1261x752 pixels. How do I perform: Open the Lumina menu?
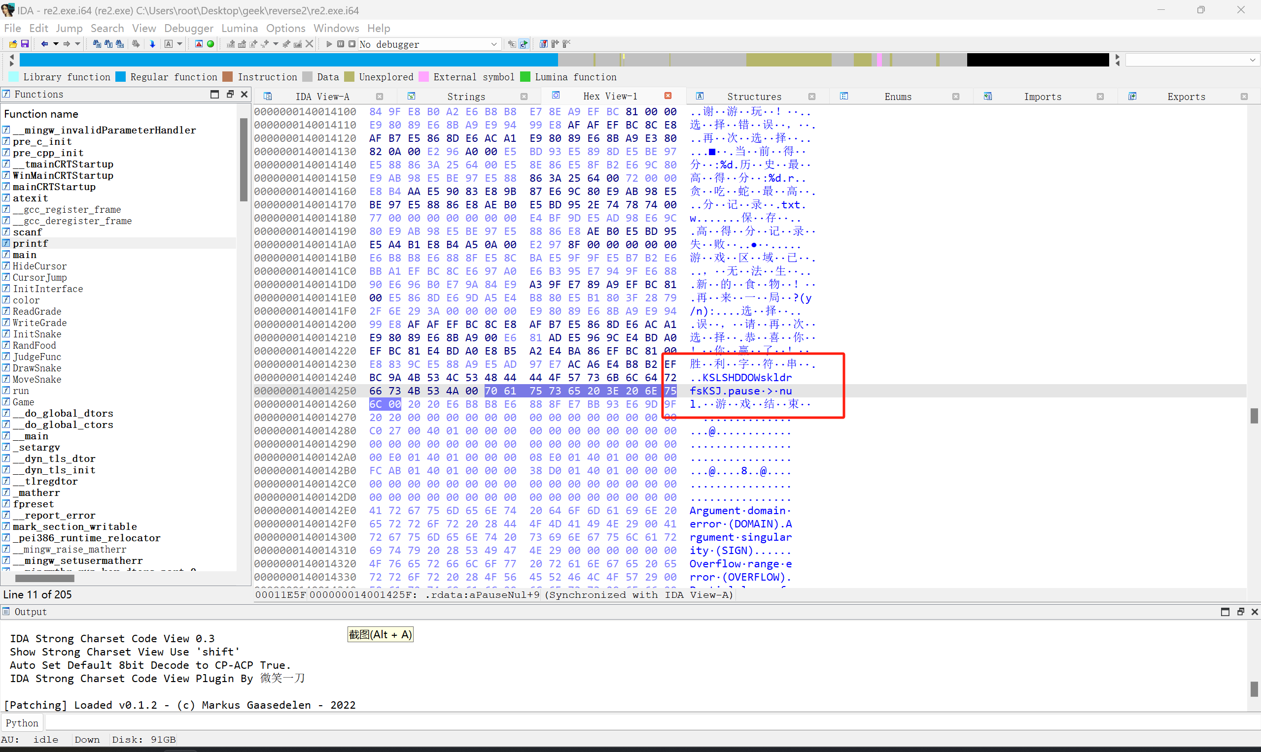point(240,29)
